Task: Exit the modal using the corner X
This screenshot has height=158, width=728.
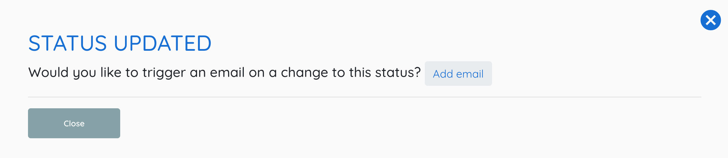Action: click(711, 20)
